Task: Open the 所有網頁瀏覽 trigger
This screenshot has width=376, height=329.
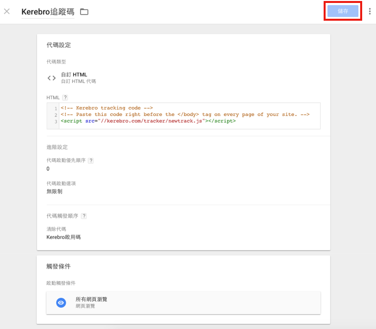Action: coord(91,299)
